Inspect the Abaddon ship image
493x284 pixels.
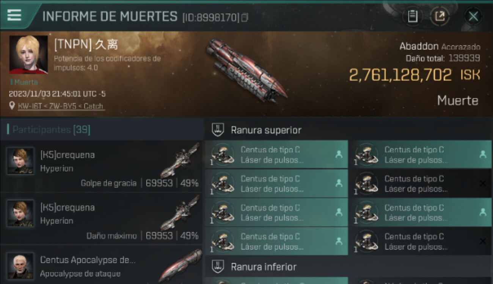tap(246, 71)
